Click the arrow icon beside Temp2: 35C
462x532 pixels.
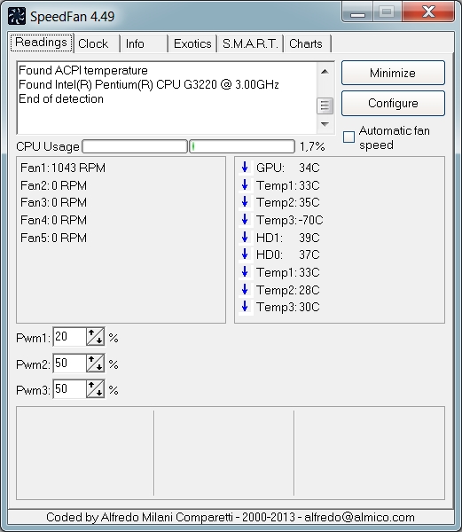tap(245, 202)
